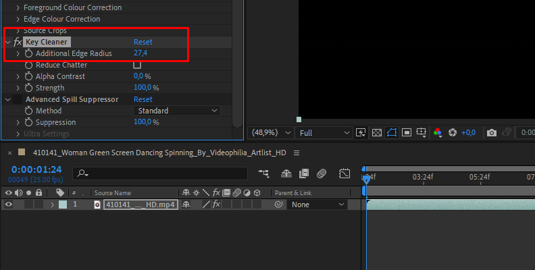This screenshot has height=270, width=535.
Task: Expand Edge Colour Correction group
Action: [x=18, y=19]
